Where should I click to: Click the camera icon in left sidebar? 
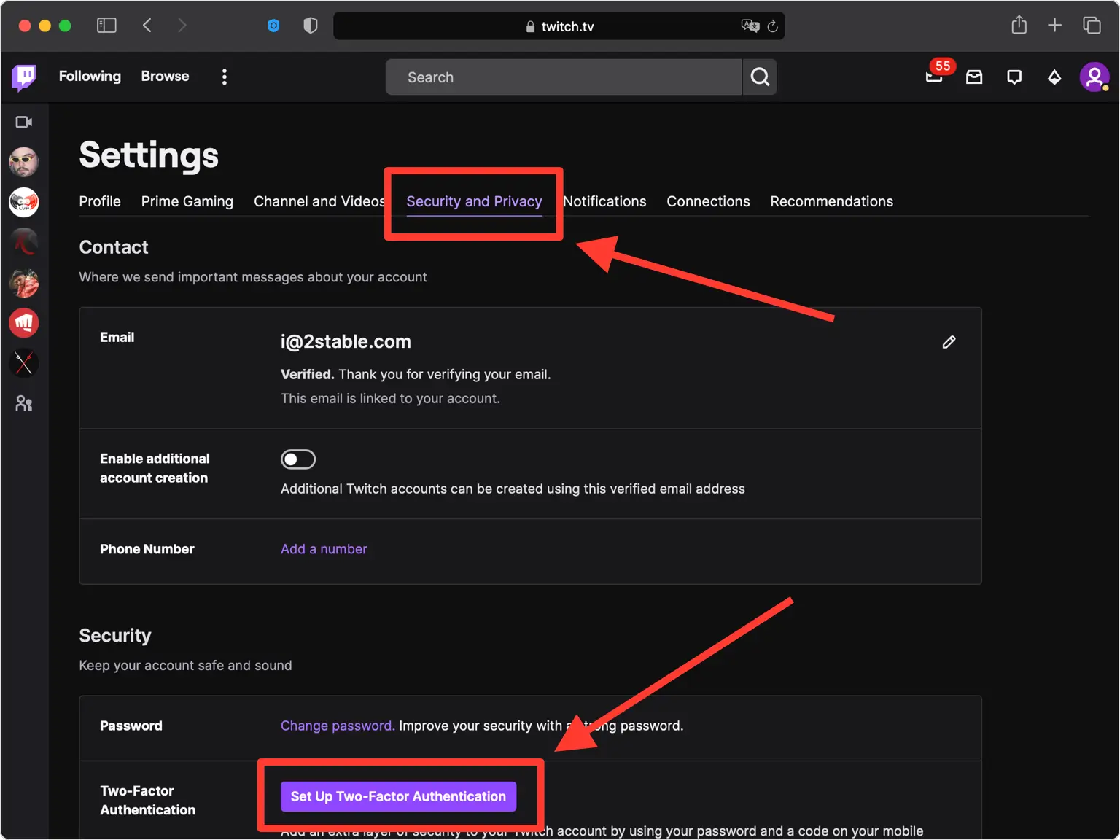(24, 122)
